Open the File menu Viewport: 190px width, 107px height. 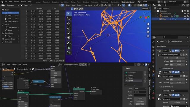(6, 2)
